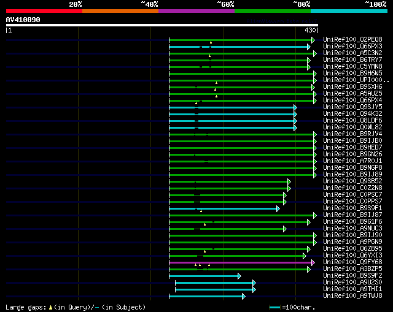Select hit label UniRef100_Q6YXI3
Viewport: 393px width, 312px height.
352,256
